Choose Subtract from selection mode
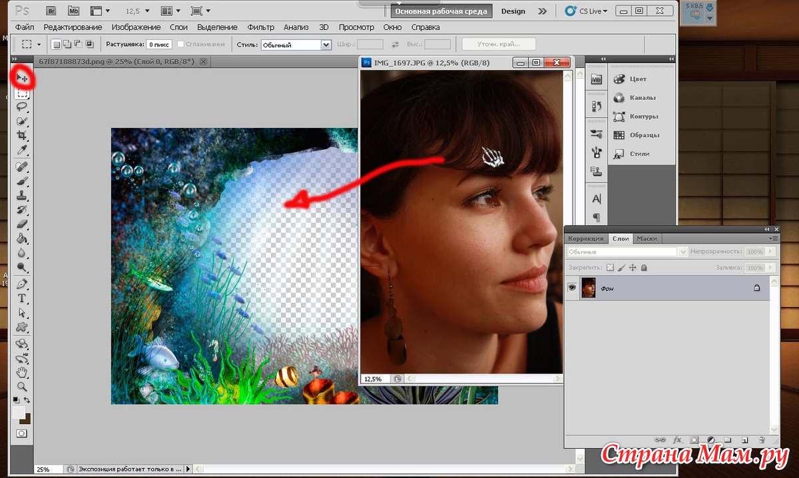The height and width of the screenshot is (478, 799). (78, 45)
